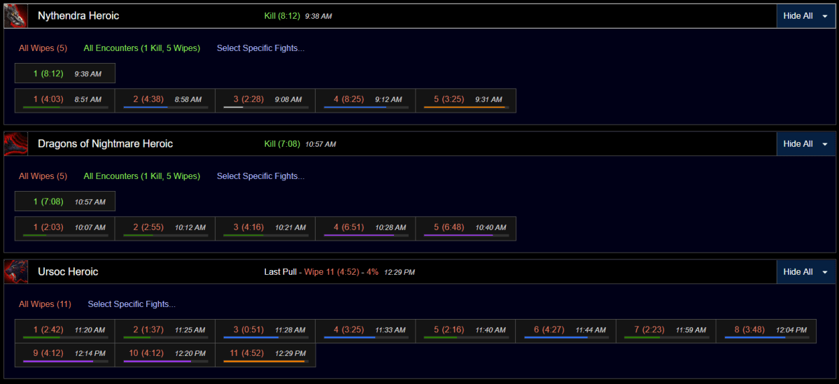The image size is (839, 384).
Task: Open Ursoc wipe 5 (2:16) at 11:40 AM
Action: (465, 331)
